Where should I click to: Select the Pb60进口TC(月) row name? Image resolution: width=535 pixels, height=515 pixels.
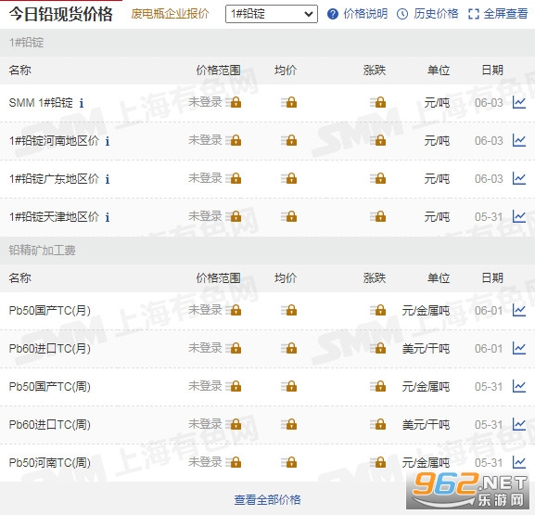pyautogui.click(x=50, y=348)
